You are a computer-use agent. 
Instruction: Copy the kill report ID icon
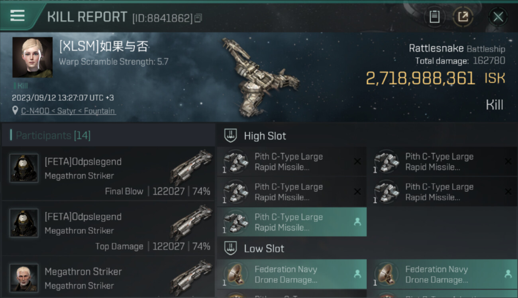[198, 18]
